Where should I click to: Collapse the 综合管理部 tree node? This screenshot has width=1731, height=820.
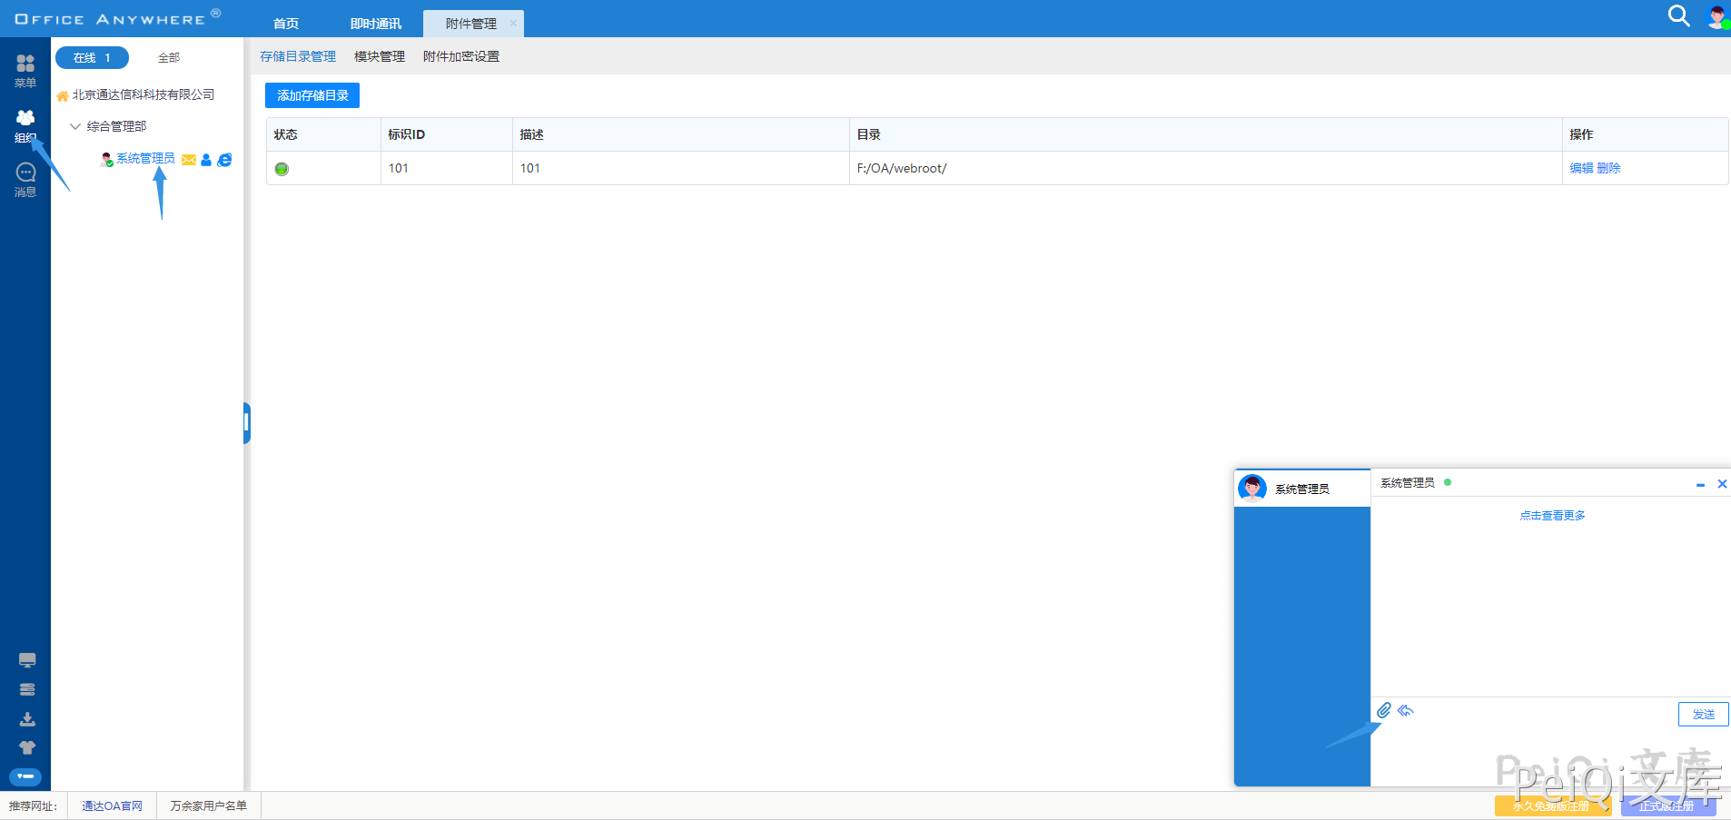point(75,126)
